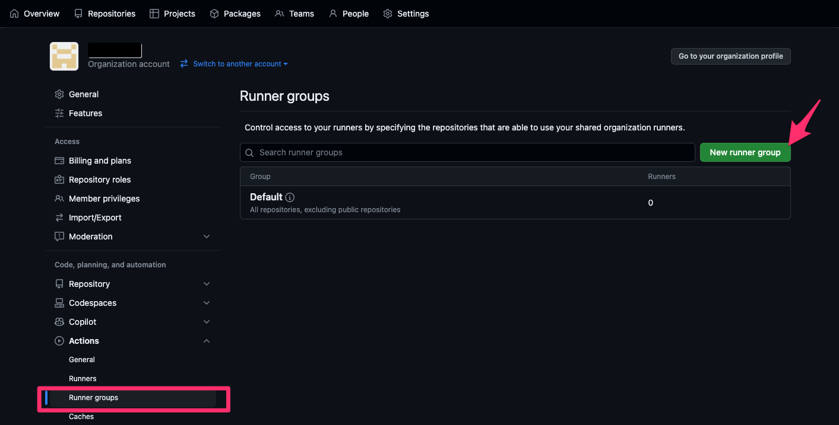Open the Settings tab

(406, 14)
